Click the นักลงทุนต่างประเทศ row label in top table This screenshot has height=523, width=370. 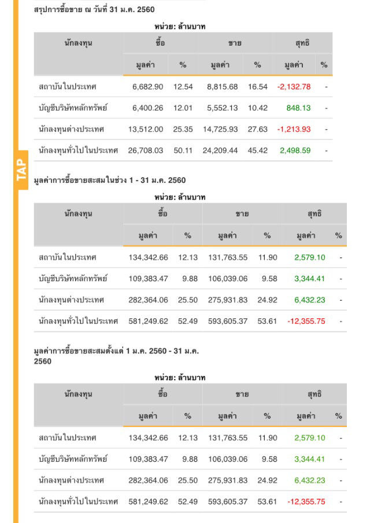pyautogui.click(x=71, y=129)
